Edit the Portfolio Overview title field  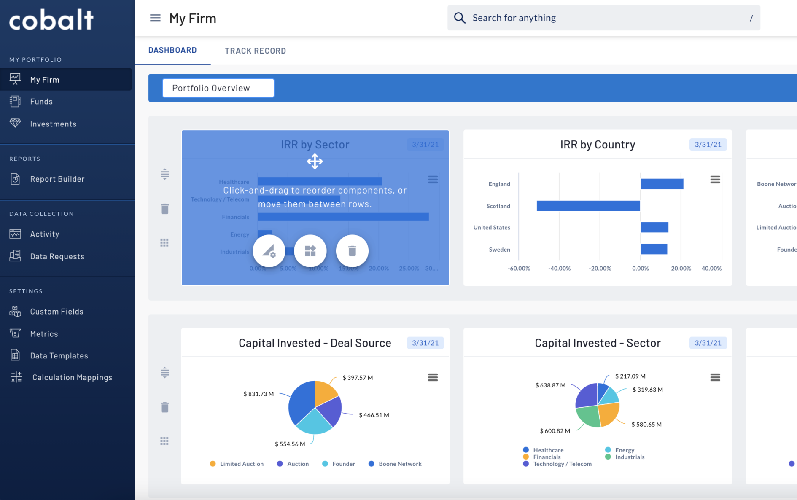[x=218, y=88]
